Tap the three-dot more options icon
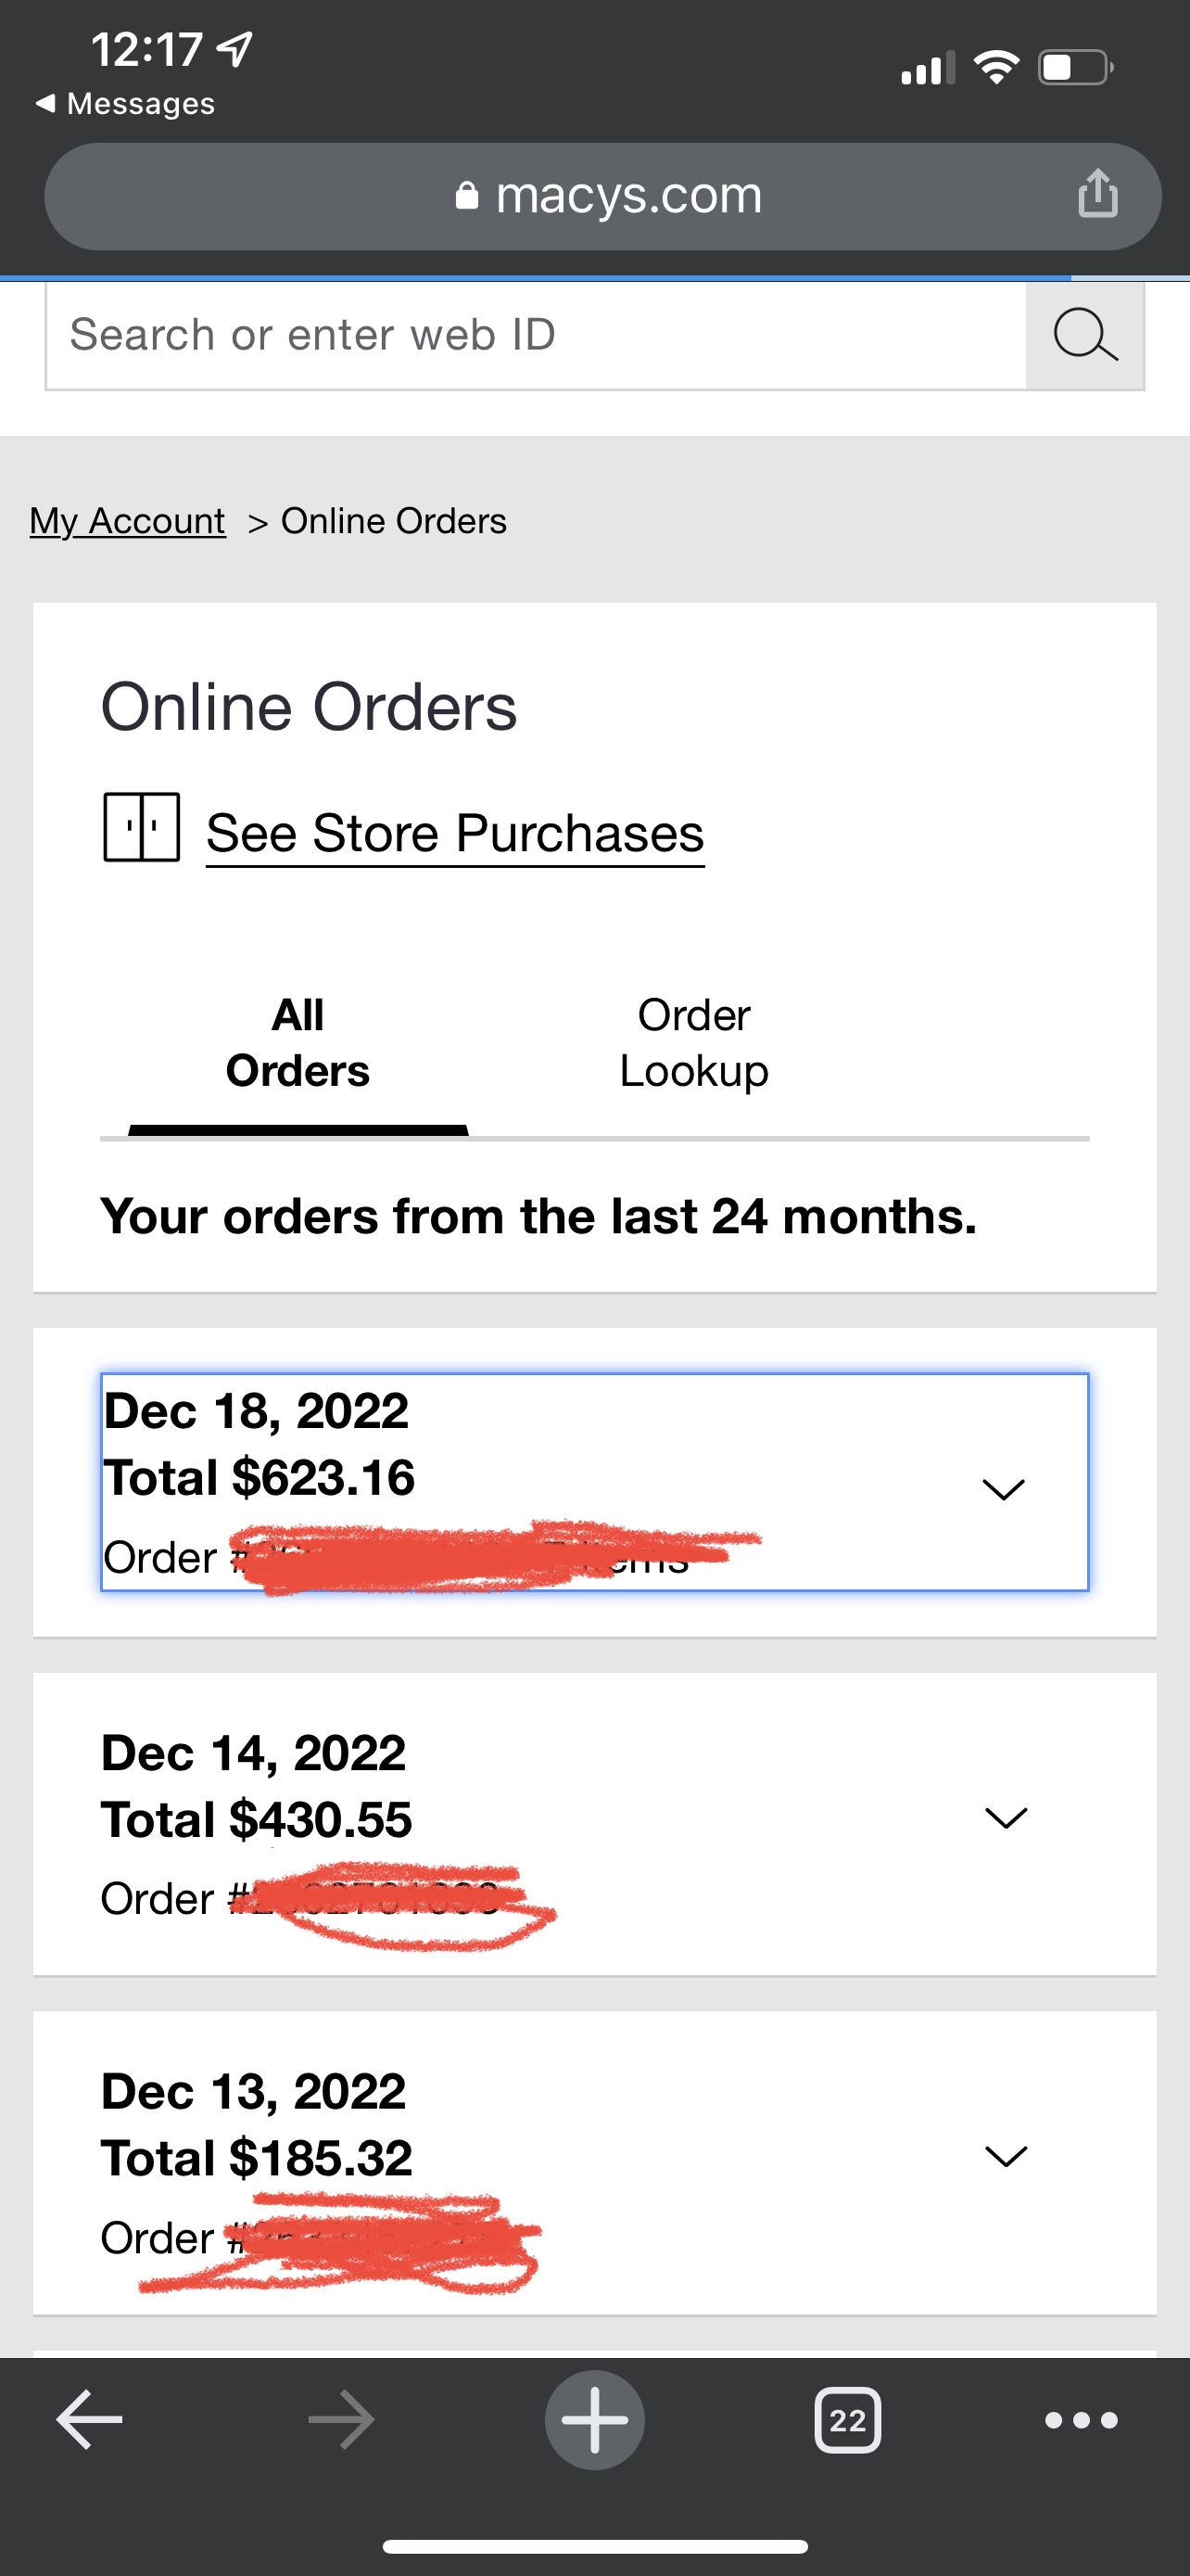 (x=1079, y=2419)
